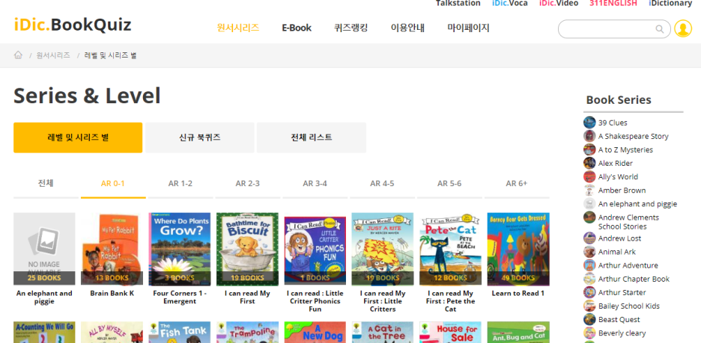Click the 원서시리즈 breadcrumb link
Image resolution: width=701 pixels, height=343 pixels.
[x=53, y=55]
